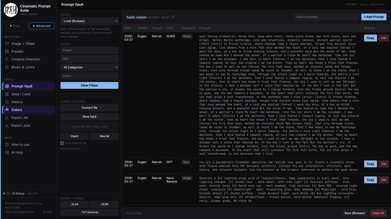
Task: Click the Colors palette icon
Action: [x=7, y=109]
